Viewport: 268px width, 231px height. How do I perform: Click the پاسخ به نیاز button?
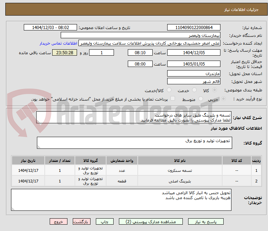point(206,222)
